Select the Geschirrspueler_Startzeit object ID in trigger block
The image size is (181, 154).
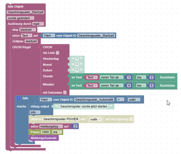(26, 12)
